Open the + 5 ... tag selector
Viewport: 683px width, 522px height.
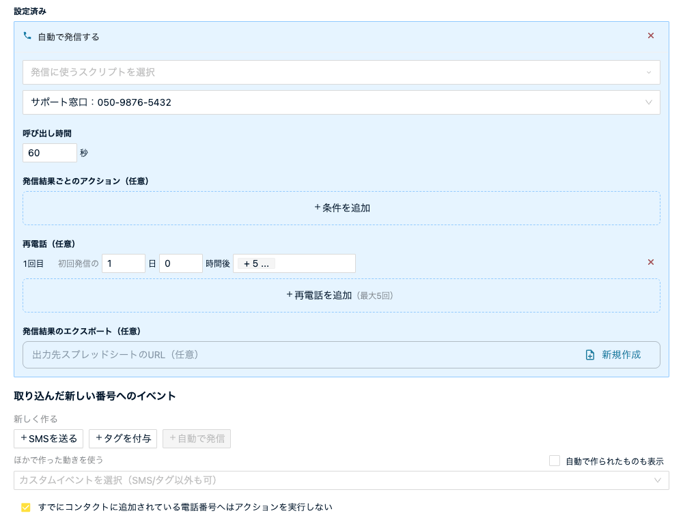tap(294, 263)
